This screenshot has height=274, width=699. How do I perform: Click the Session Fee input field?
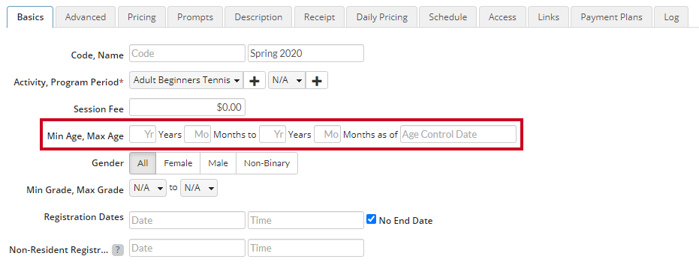tap(187, 107)
